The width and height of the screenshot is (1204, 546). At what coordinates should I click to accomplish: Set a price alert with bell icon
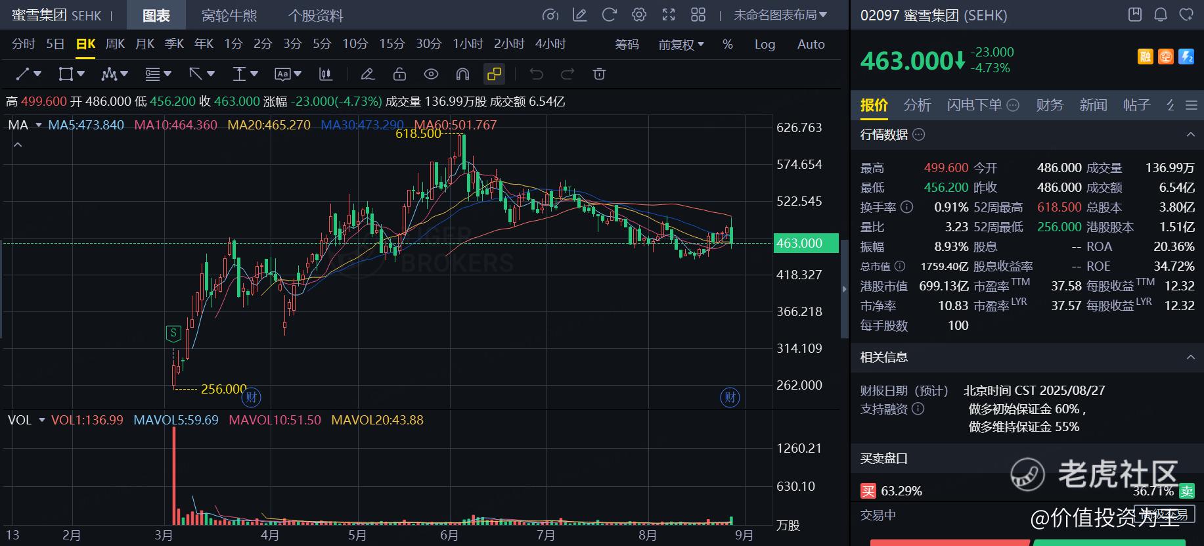[x=1161, y=14]
